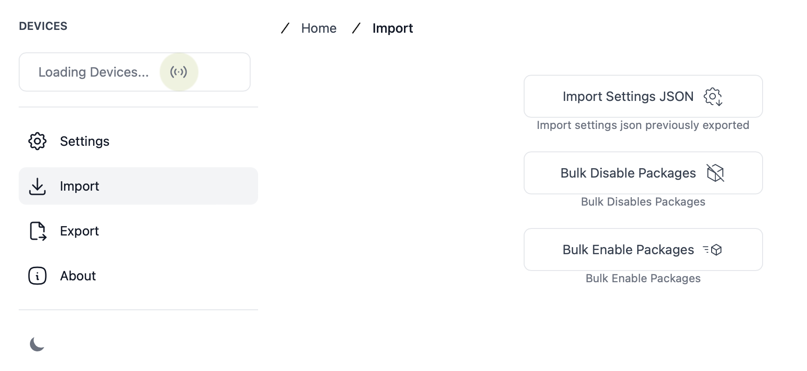The height and width of the screenshot is (371, 807).
Task: Go to the Export page in sidebar
Action: point(138,231)
